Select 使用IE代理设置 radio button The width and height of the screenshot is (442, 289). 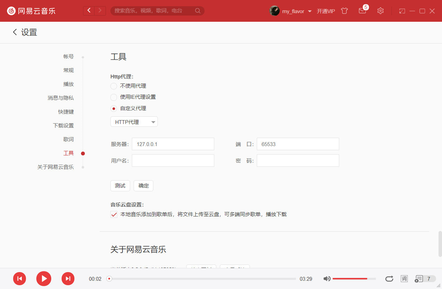(114, 97)
